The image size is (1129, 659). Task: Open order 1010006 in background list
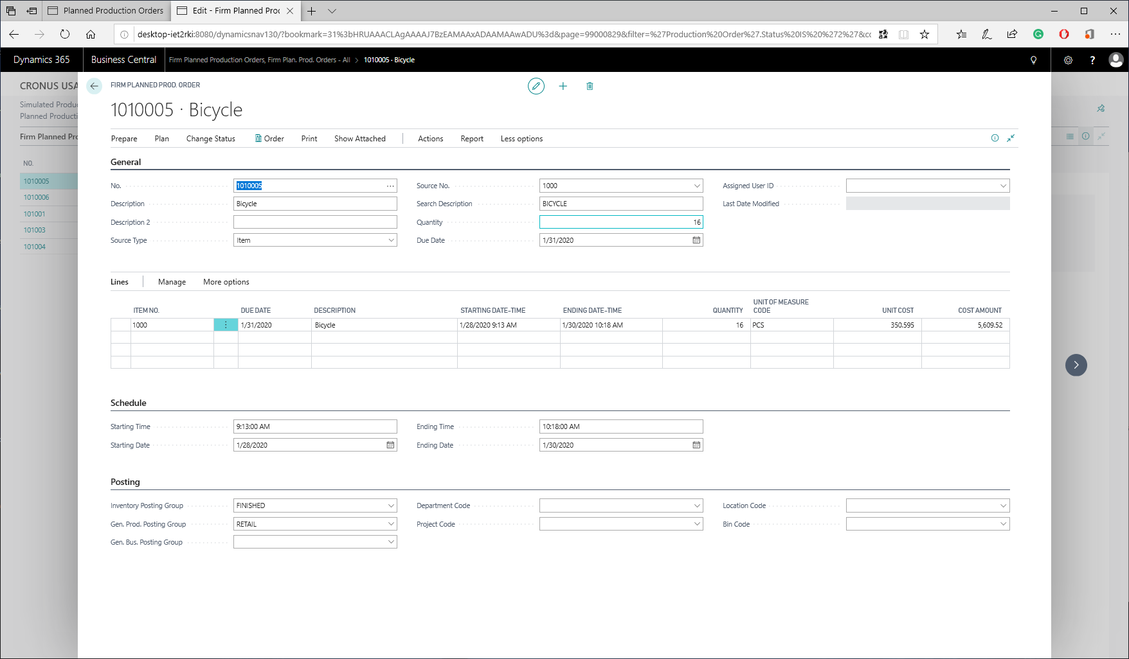click(37, 198)
